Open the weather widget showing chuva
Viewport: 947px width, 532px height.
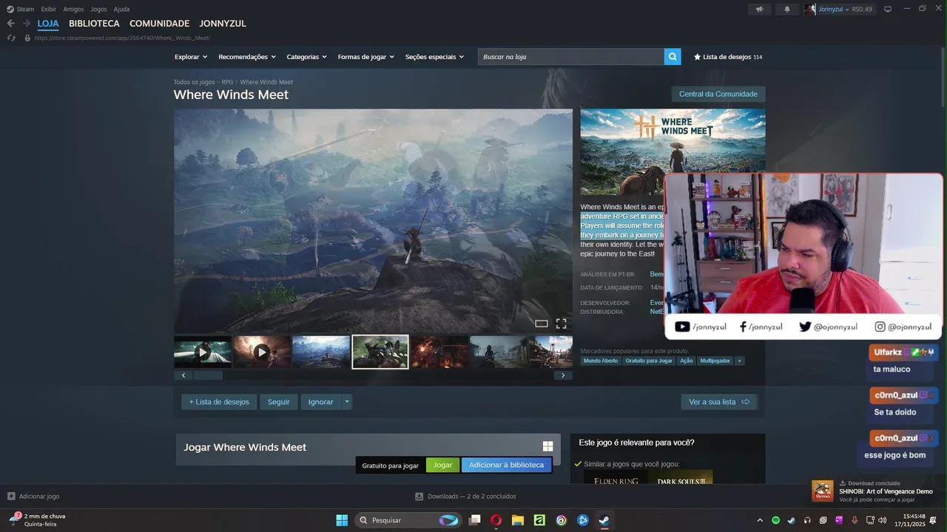(37, 520)
